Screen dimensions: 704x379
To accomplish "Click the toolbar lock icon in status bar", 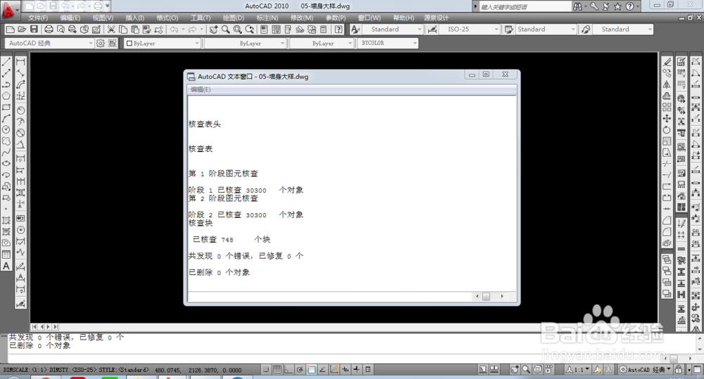I will (679, 370).
